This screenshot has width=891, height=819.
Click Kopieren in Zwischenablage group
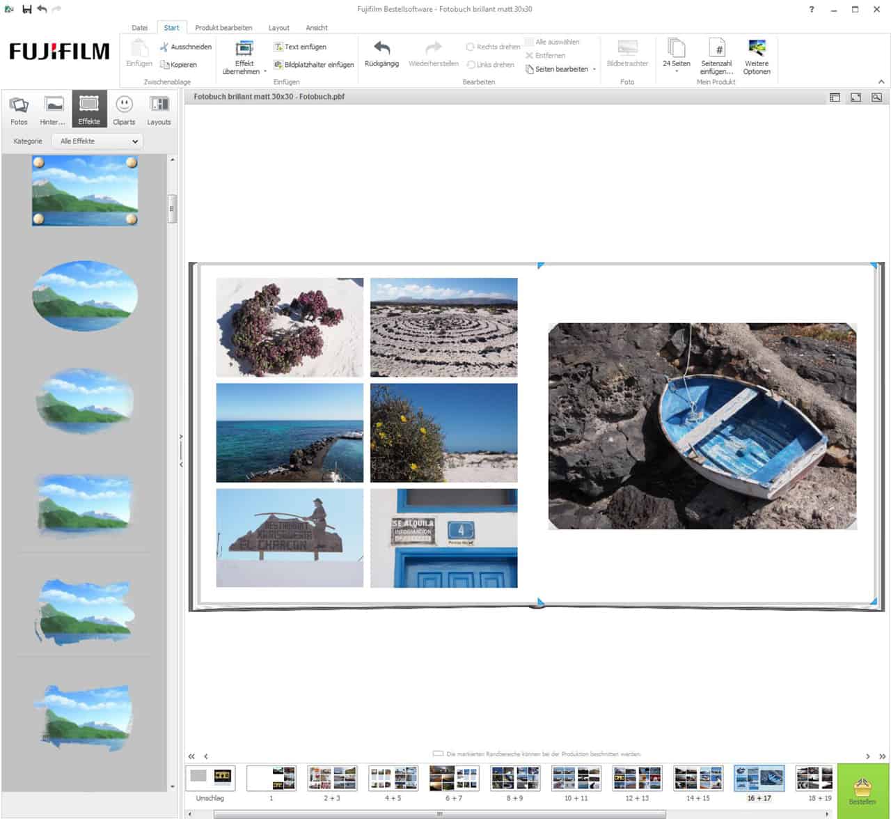pyautogui.click(x=178, y=65)
